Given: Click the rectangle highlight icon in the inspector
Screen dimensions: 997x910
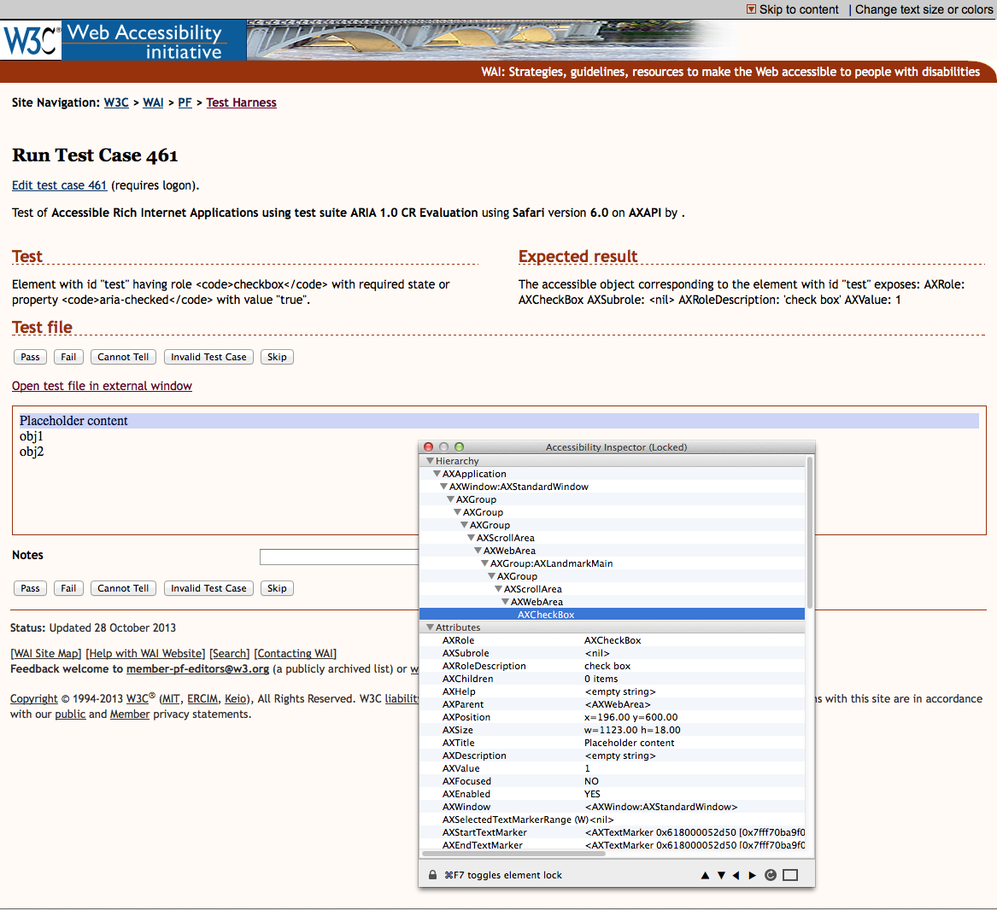Looking at the screenshot, I should click(790, 875).
